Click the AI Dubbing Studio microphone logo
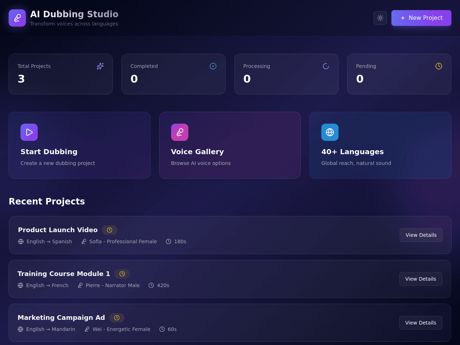The image size is (460, 345). (x=17, y=18)
